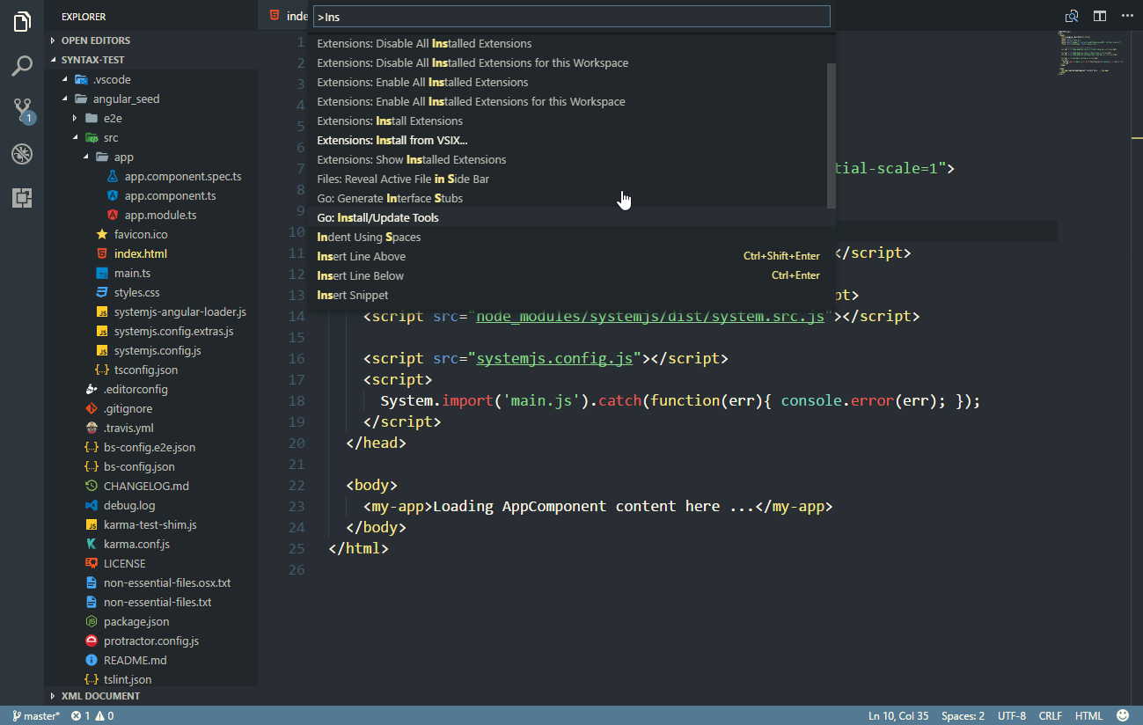Select index.html in the explorer tree
The width and height of the screenshot is (1143, 725).
[141, 253]
